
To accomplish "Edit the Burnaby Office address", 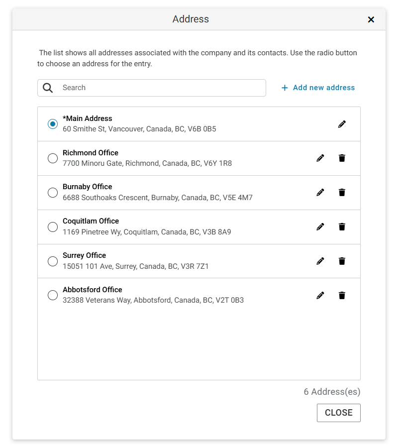I will point(320,192).
